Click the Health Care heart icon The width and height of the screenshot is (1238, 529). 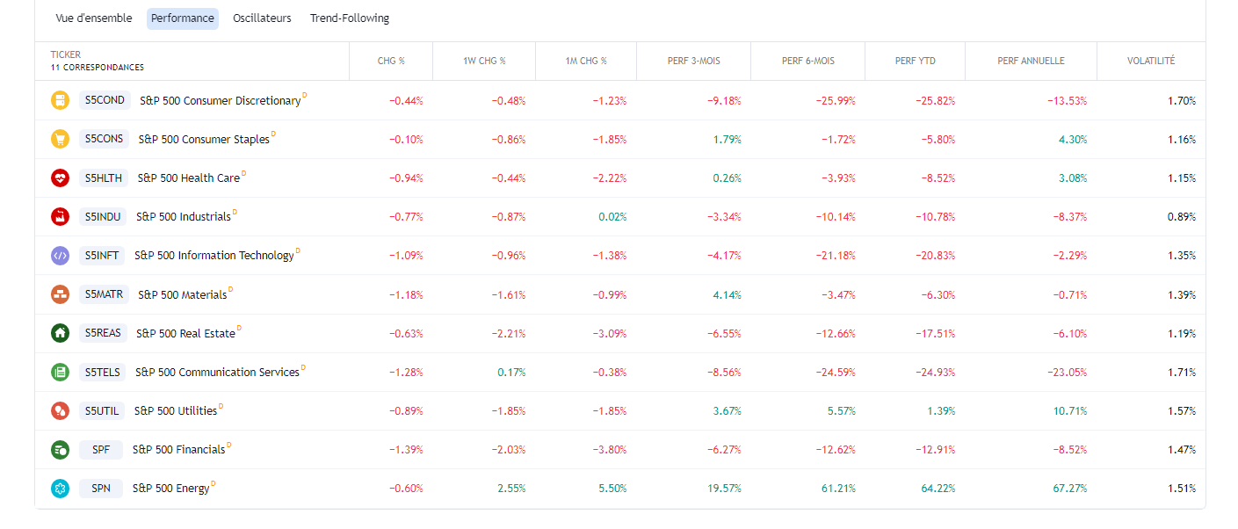pos(60,178)
